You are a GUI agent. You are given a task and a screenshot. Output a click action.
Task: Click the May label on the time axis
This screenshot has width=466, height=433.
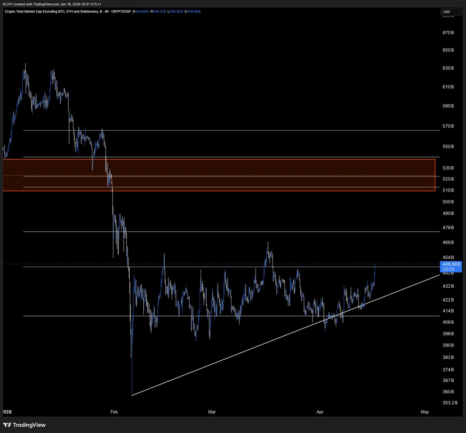424,411
